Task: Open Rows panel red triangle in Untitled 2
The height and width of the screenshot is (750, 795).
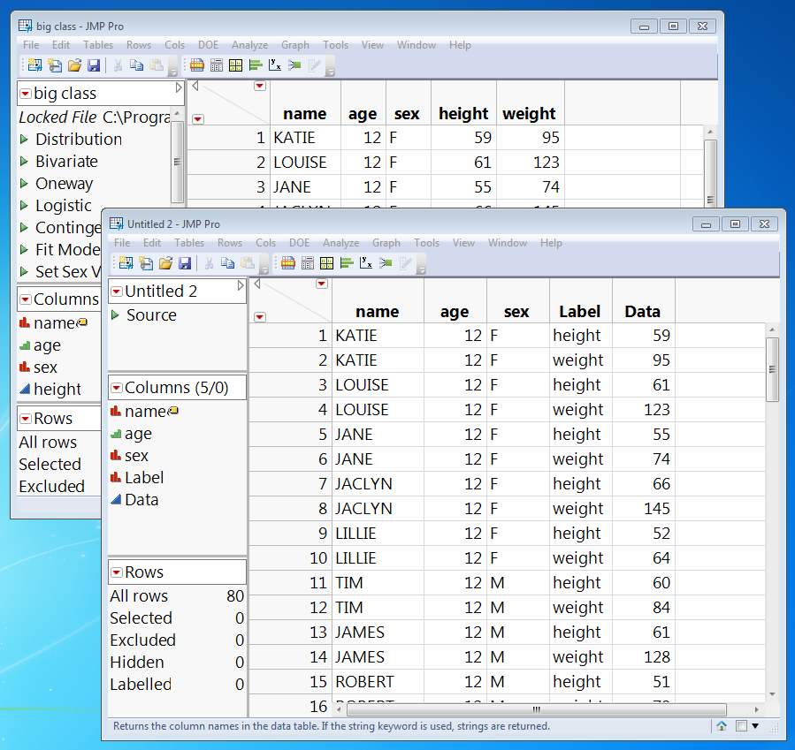Action: point(116,572)
